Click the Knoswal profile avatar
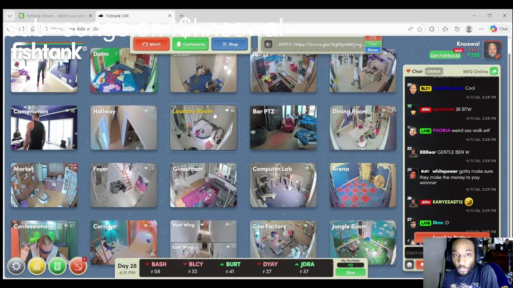 pos(492,50)
